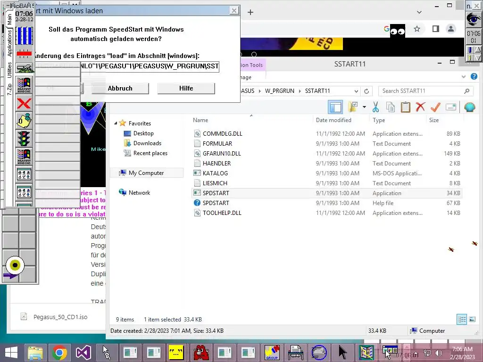Open Google Chrome from the taskbar
The width and height of the screenshot is (483, 362).
[x=59, y=353]
